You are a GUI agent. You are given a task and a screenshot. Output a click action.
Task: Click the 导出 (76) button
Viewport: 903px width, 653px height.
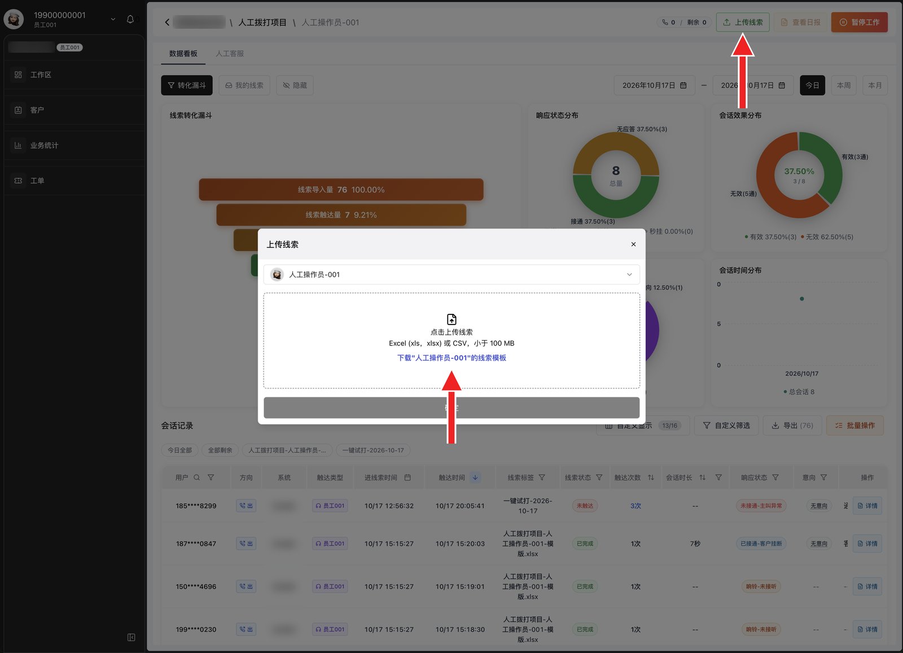tap(792, 426)
